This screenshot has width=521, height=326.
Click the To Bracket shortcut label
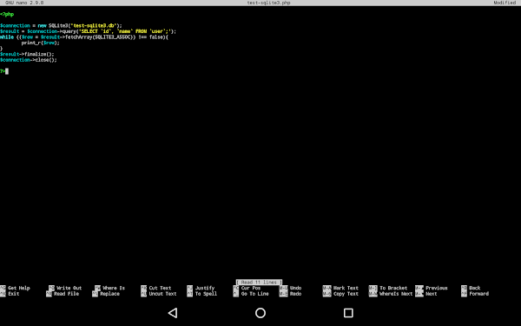pyautogui.click(x=393, y=288)
